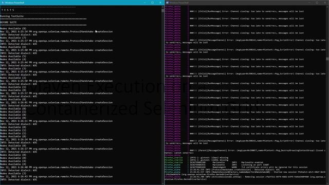Select the 'Nodes Available (5)' line
Image resolution: width=329 pixels, height=185 pixels.
[x=13, y=56]
